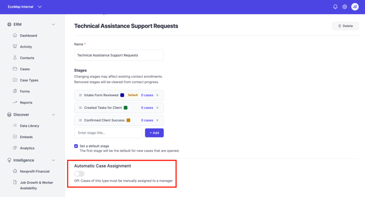
Task: Change the green swatch for Created Tasks for Client
Action: (x=125, y=108)
